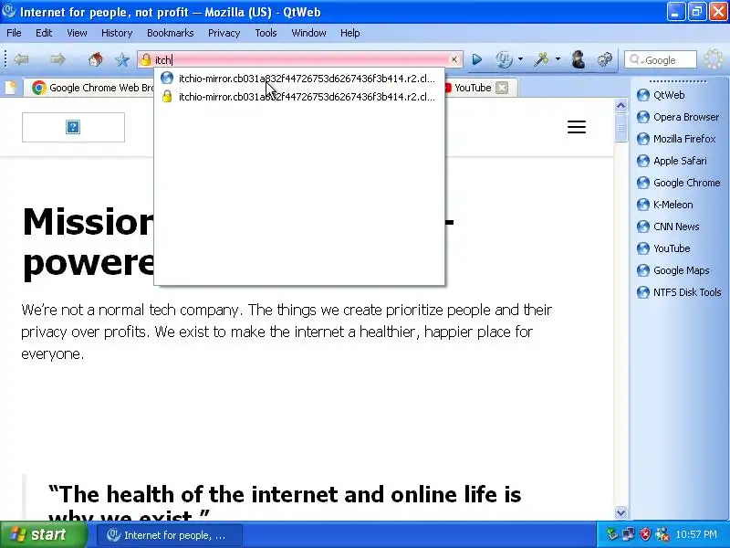Open the Help menu
730x548 pixels.
(x=350, y=33)
